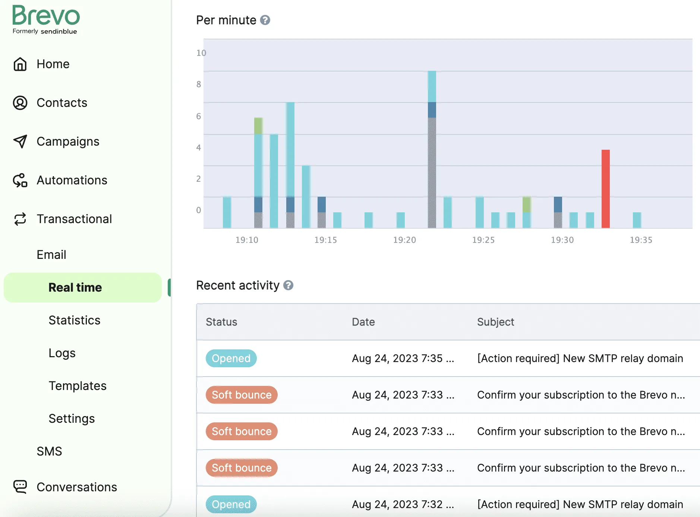Viewport: 700px width, 517px height.
Task: Click the Transactional arrows icon
Action: (21, 219)
